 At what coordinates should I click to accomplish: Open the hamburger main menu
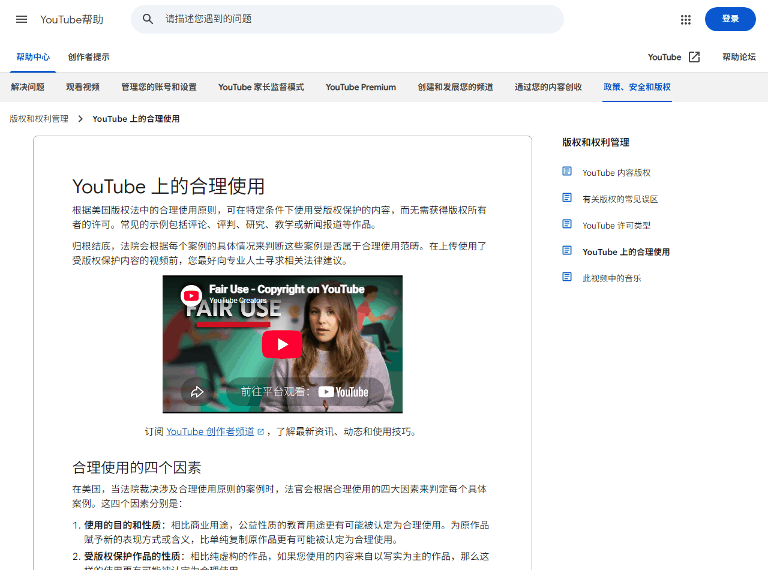pyautogui.click(x=22, y=19)
